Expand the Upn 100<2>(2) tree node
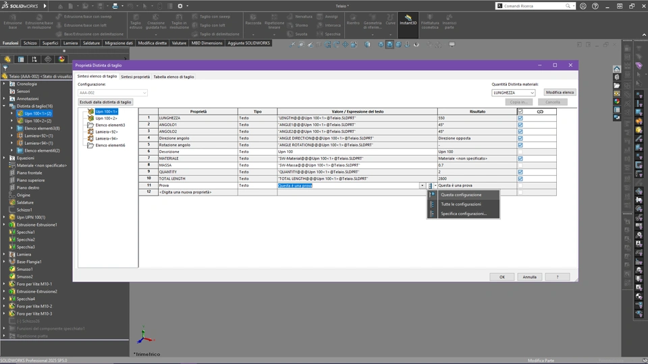Screen dimensions: 648x364 (x=11, y=121)
